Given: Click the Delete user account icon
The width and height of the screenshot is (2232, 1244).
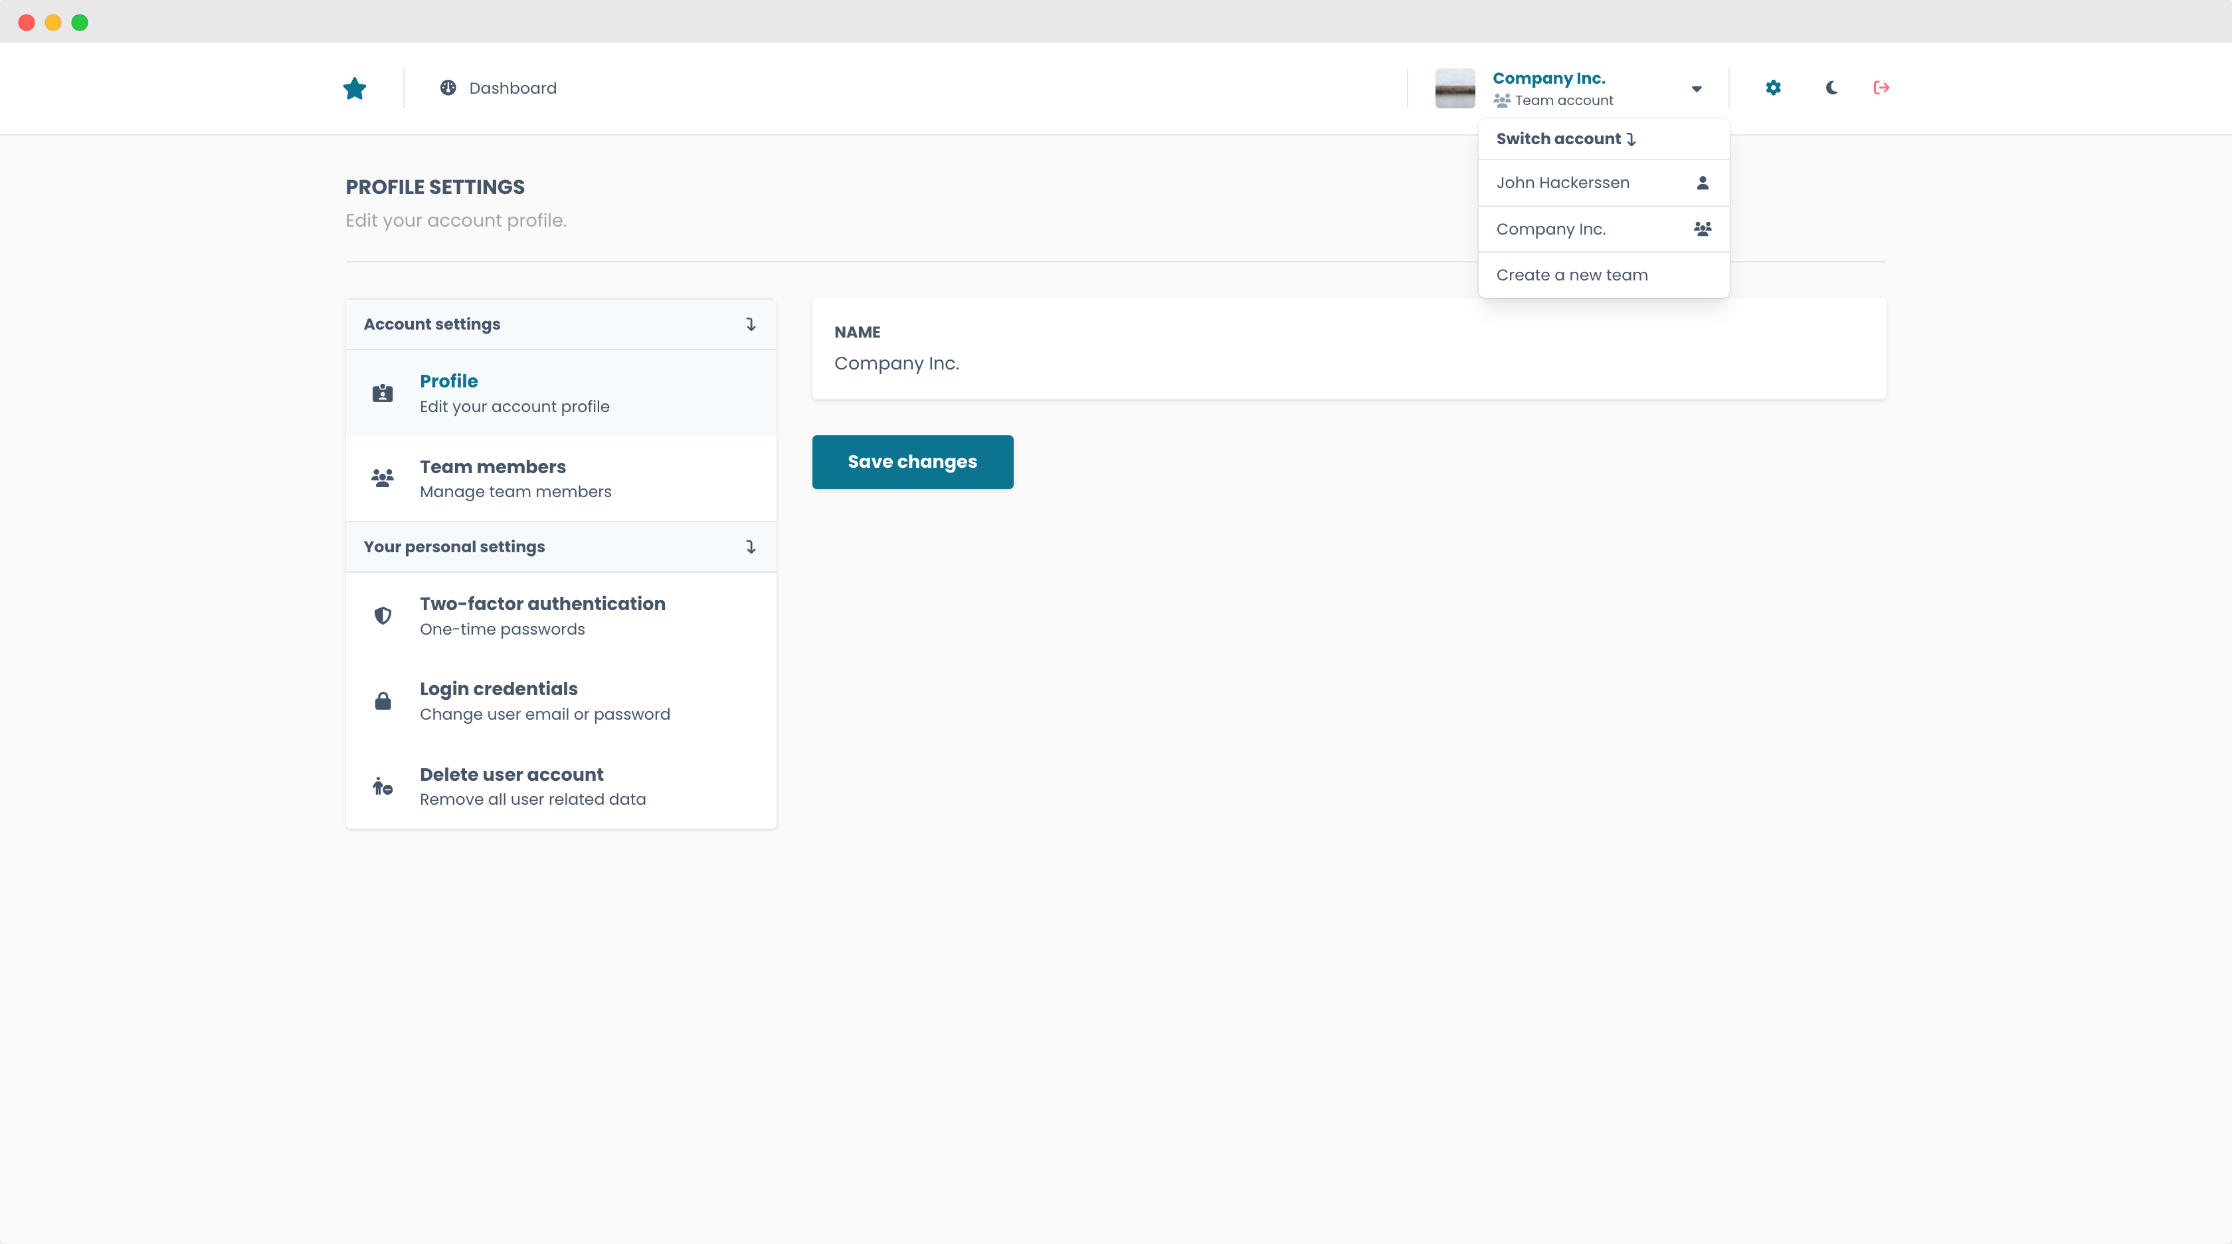Looking at the screenshot, I should [x=382, y=786].
